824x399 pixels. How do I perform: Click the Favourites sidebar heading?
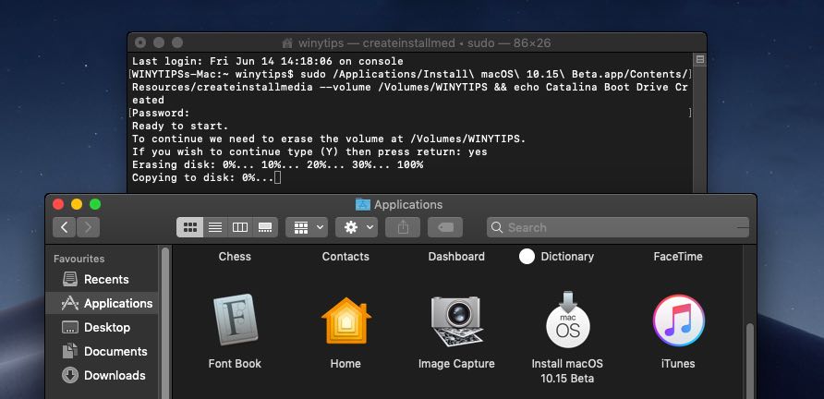[x=79, y=259]
